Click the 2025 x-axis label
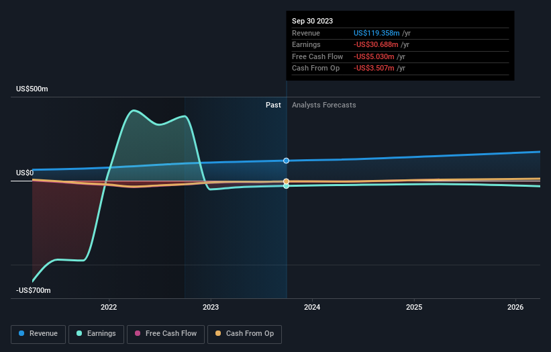Viewport: 551px width, 352px height. coord(414,307)
